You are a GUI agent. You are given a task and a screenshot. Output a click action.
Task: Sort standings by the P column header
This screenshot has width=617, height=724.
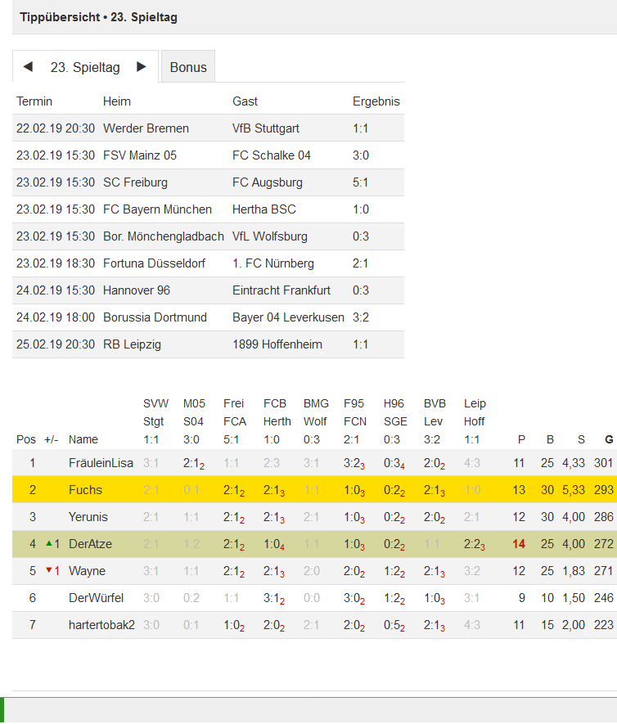521,439
